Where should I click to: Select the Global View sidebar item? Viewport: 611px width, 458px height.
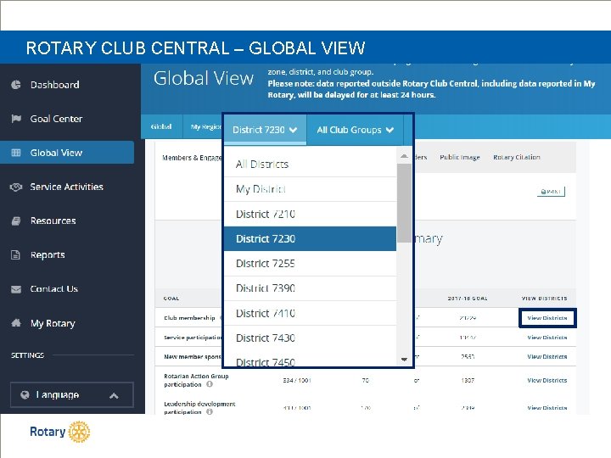tap(67, 153)
